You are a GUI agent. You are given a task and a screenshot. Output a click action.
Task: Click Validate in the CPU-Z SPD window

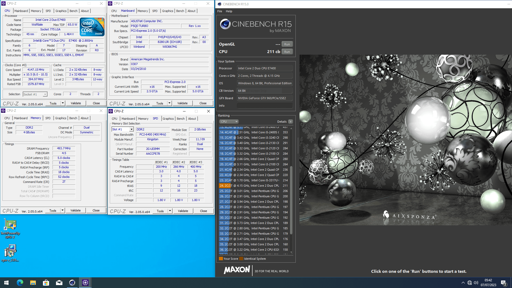pos(183,211)
